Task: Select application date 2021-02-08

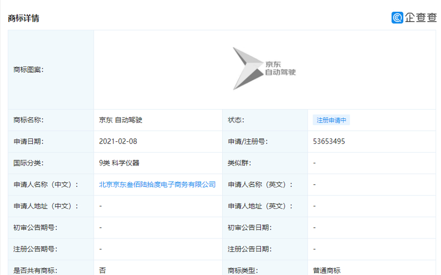Action: pos(118,141)
